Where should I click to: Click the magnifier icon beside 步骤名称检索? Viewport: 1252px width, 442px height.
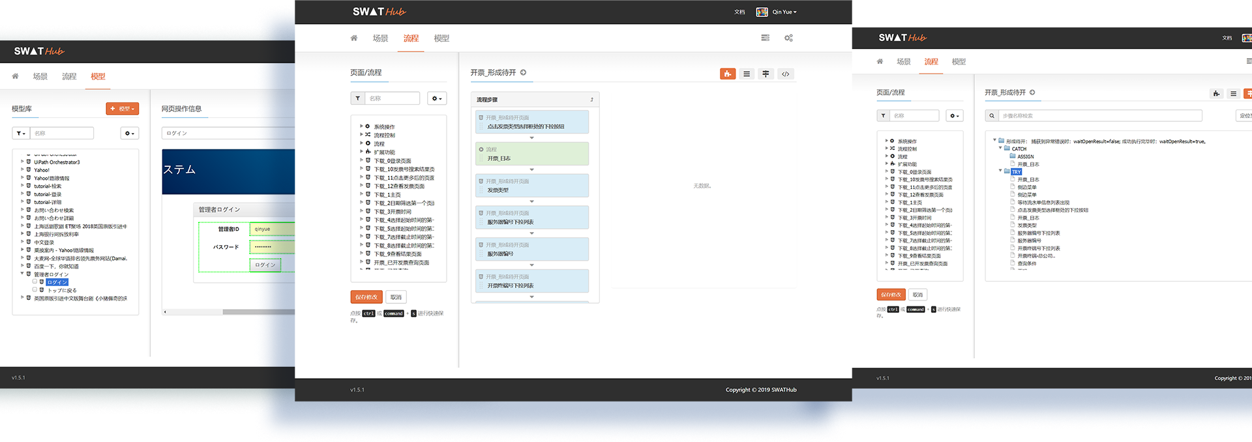click(x=992, y=115)
